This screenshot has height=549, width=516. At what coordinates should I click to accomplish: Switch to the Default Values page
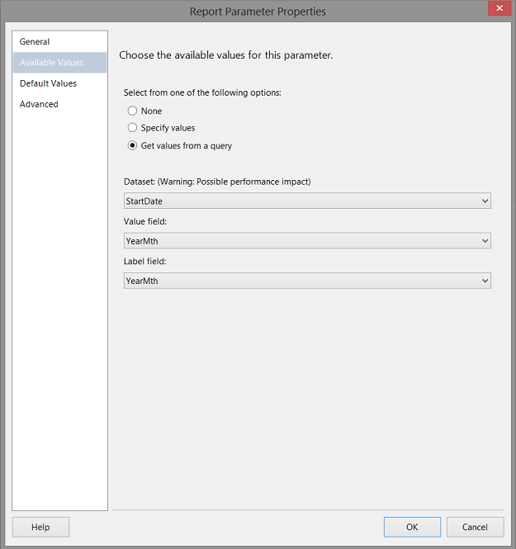point(48,83)
